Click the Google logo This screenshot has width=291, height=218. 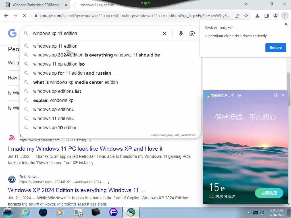click(x=12, y=33)
